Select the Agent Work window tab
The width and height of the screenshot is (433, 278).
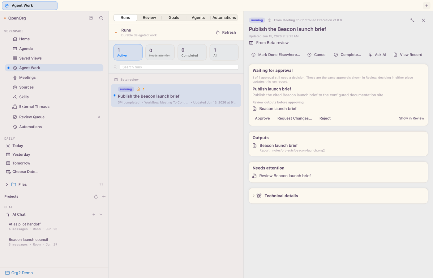tap(30, 6)
